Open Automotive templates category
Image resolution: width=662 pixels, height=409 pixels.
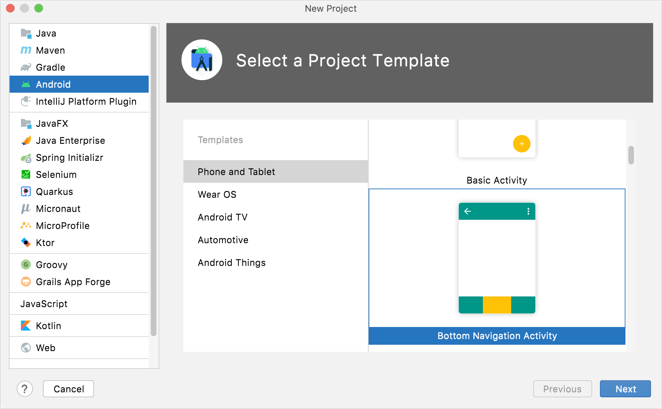276,240
